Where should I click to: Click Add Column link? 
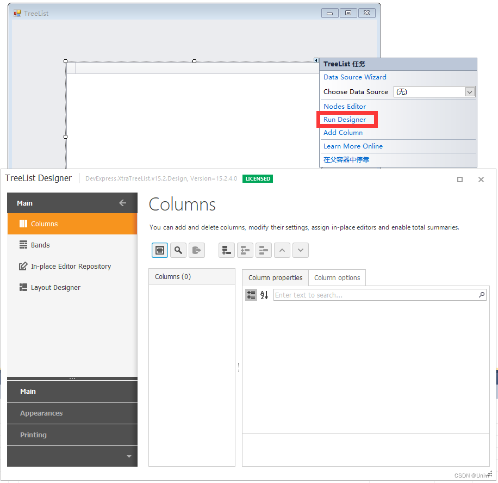[343, 133]
